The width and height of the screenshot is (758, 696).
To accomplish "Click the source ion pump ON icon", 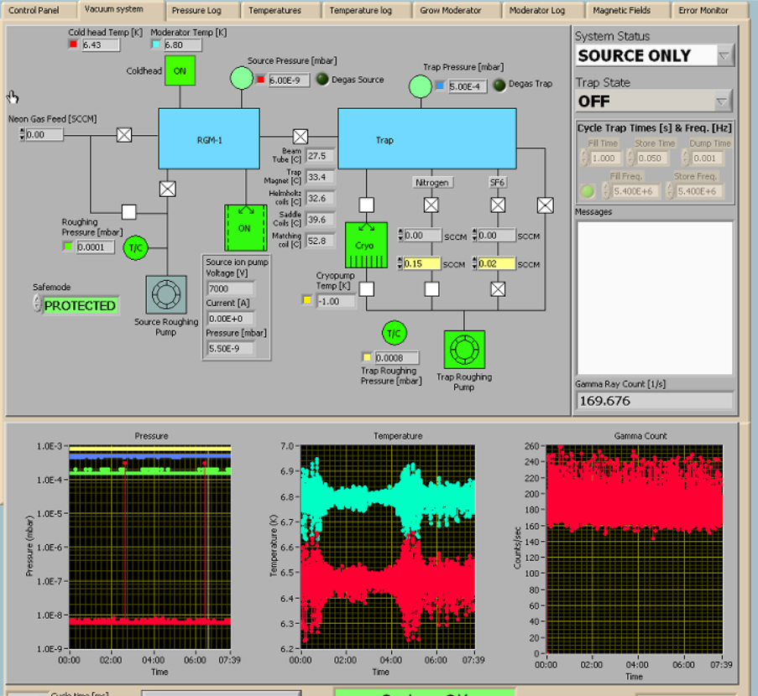I will pos(245,227).
